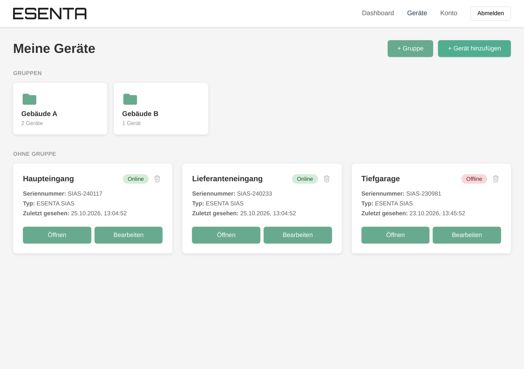The height and width of the screenshot is (369, 524).
Task: Select the Gebäude A group title
Action: (39, 114)
